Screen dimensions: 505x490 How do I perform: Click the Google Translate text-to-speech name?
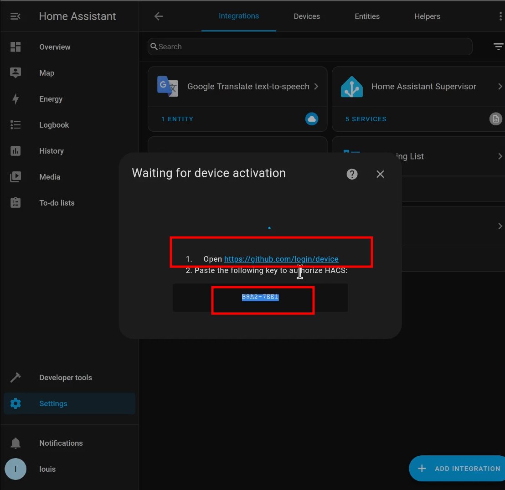click(248, 86)
